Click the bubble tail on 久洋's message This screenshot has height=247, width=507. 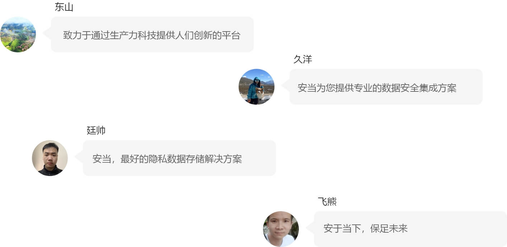click(286, 86)
